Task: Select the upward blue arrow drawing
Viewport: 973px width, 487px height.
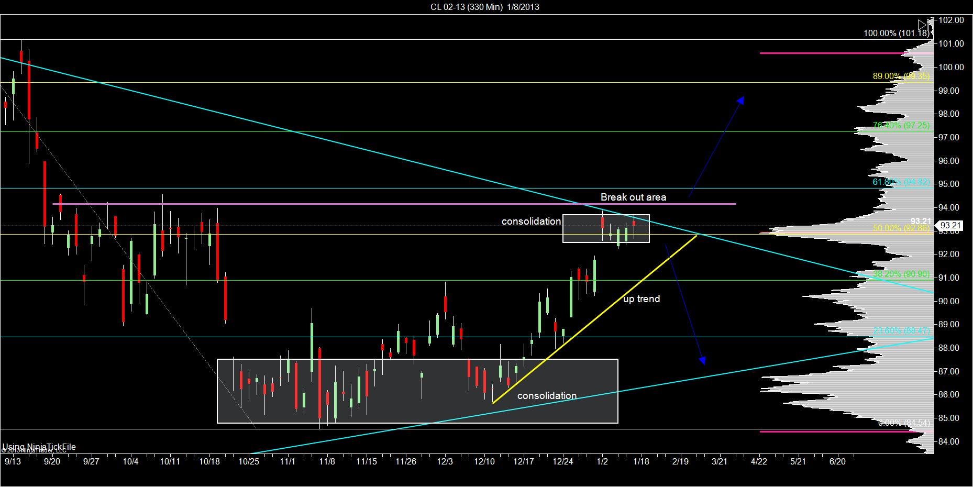Action: pyautogui.click(x=716, y=146)
